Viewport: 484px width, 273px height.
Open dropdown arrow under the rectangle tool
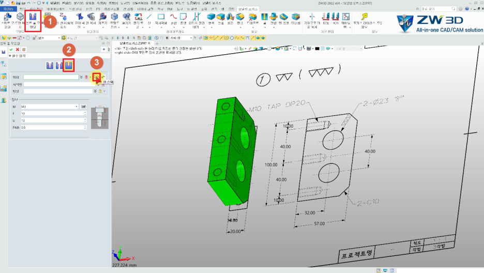161,27
